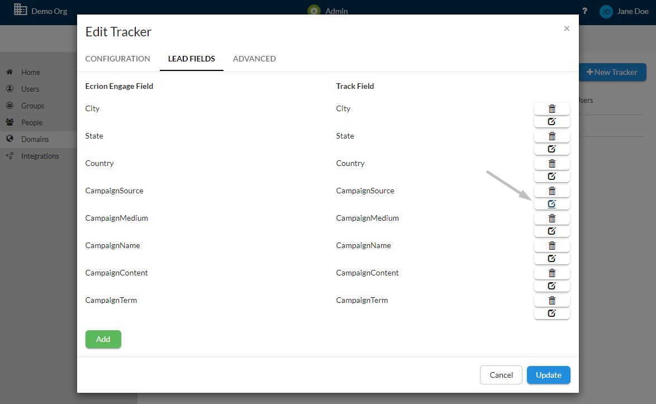
Task: Open Users in sidebar
Action: [x=30, y=89]
